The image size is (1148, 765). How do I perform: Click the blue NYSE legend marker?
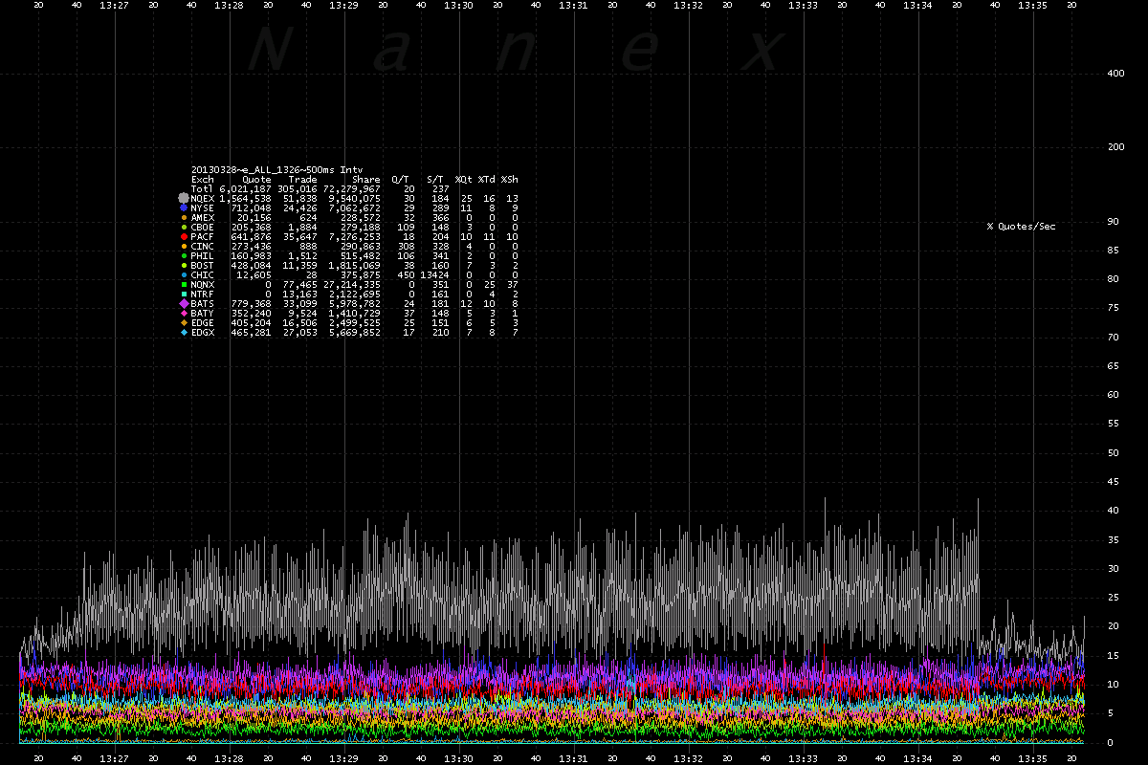pyautogui.click(x=183, y=208)
